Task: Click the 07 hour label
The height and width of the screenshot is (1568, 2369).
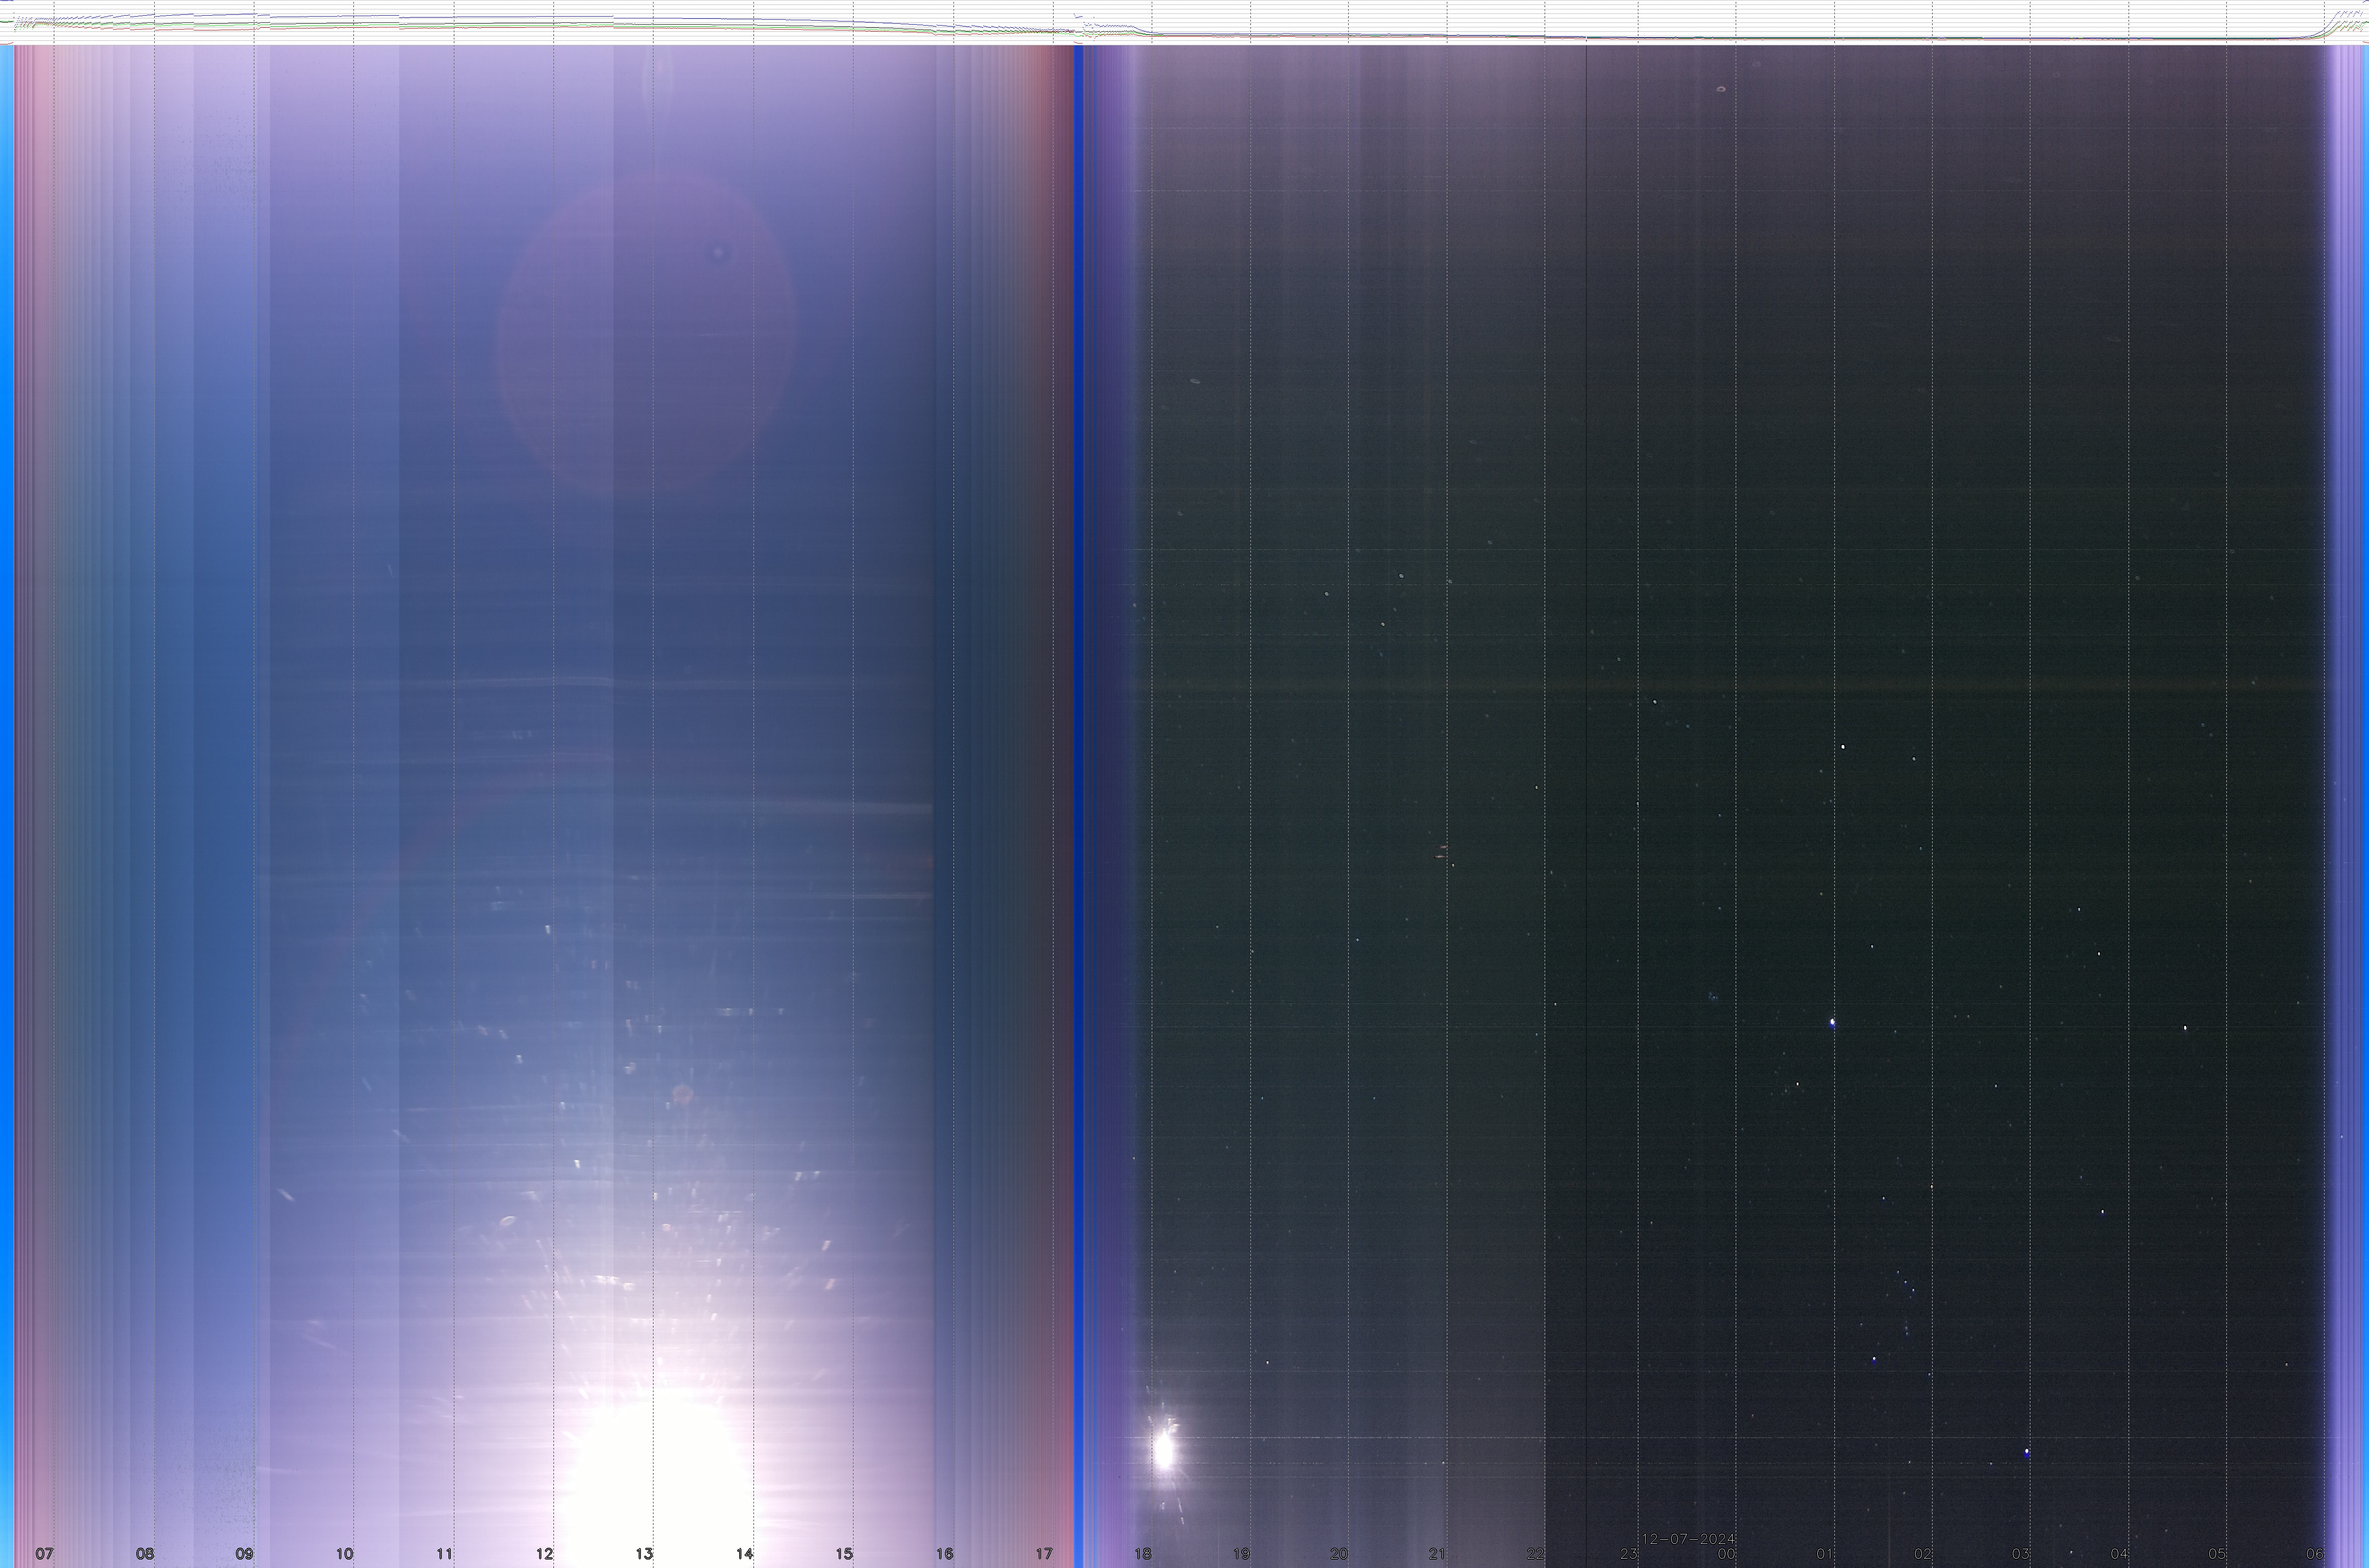Action: [44, 1553]
